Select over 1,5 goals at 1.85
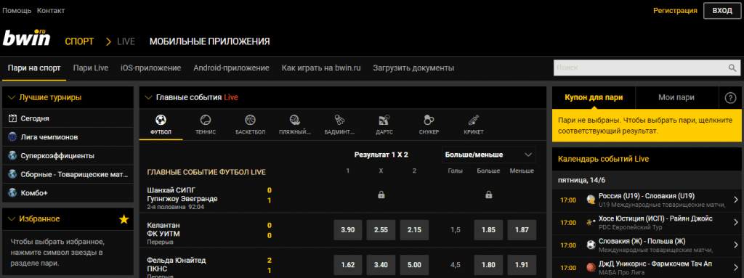The height and width of the screenshot is (278, 744). coord(489,229)
